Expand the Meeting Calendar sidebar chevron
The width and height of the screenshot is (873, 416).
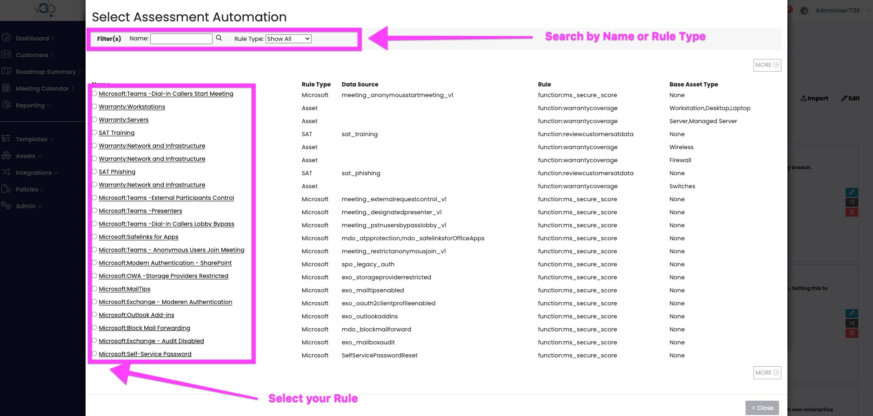click(x=73, y=89)
